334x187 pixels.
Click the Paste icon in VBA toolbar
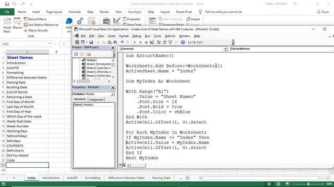tap(109, 42)
